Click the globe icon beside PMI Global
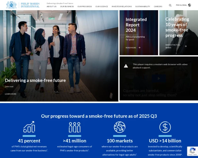This screenshot has height=158, width=198. 189,5
